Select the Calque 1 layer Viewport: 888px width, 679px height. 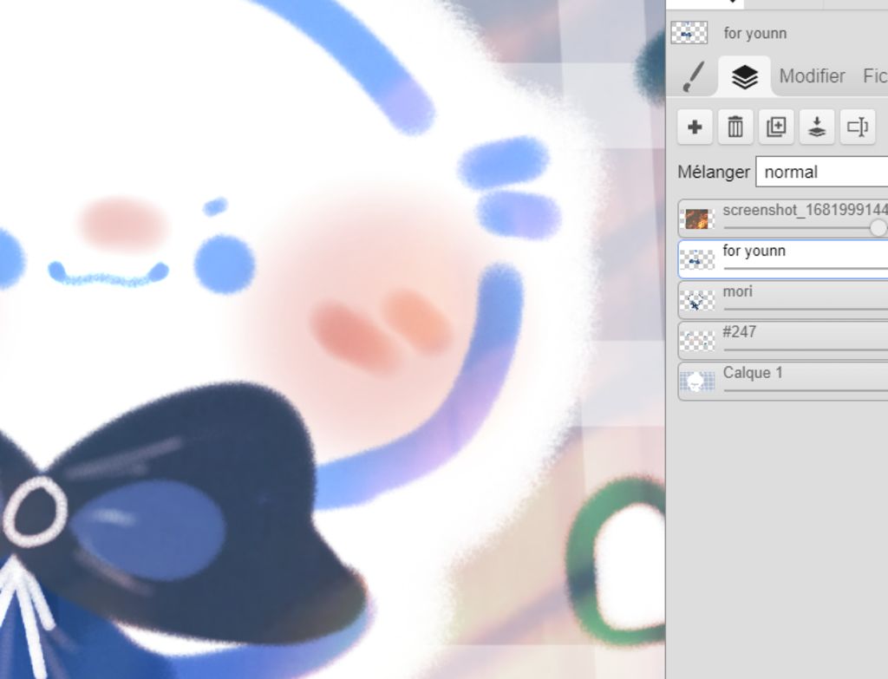pyautogui.click(x=783, y=381)
